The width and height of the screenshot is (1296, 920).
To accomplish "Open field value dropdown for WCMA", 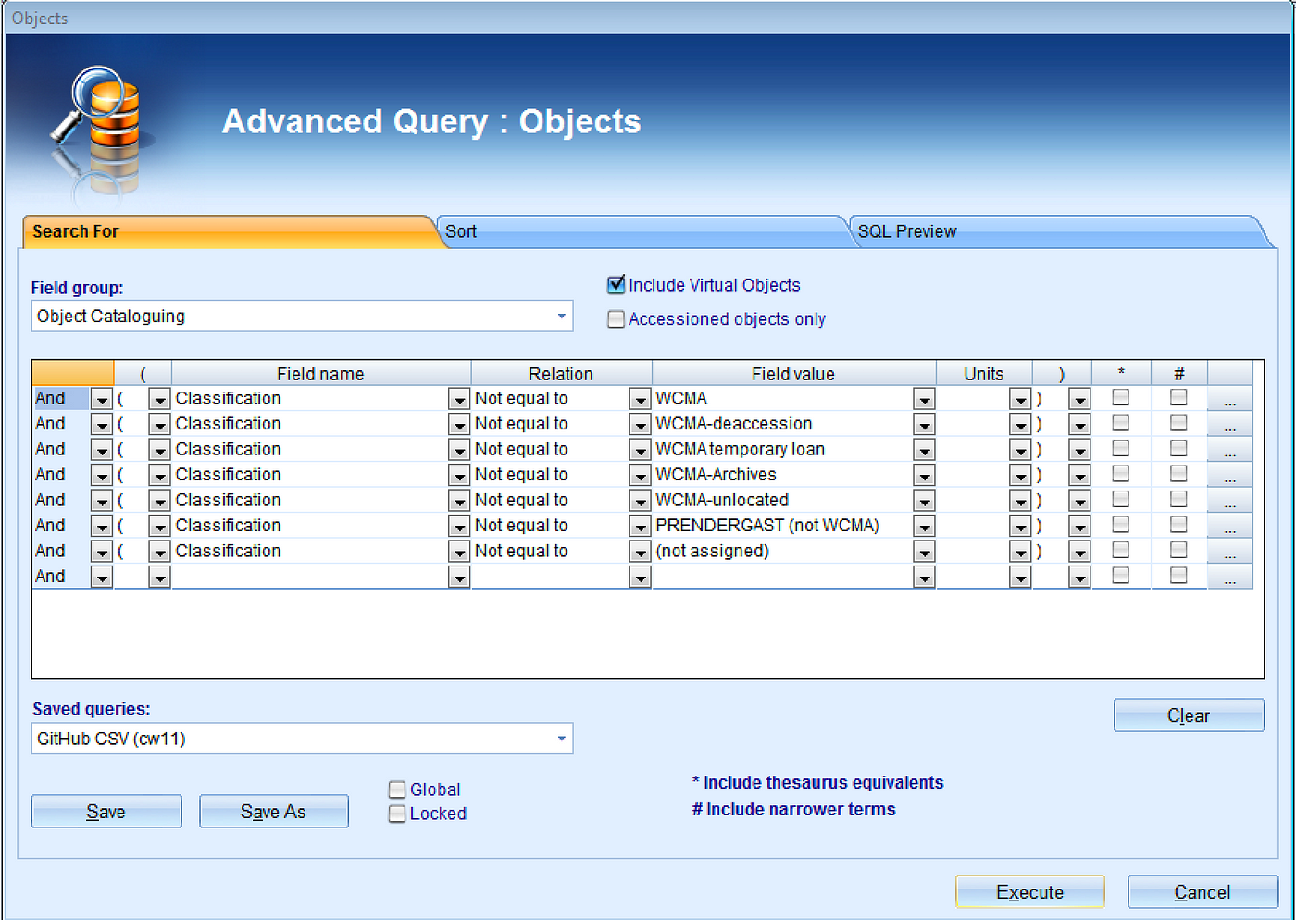I will click(924, 399).
